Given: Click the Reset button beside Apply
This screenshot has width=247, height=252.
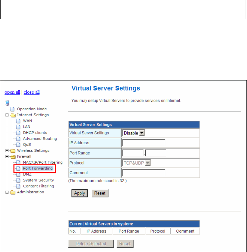Looking at the screenshot, I should point(100,193).
